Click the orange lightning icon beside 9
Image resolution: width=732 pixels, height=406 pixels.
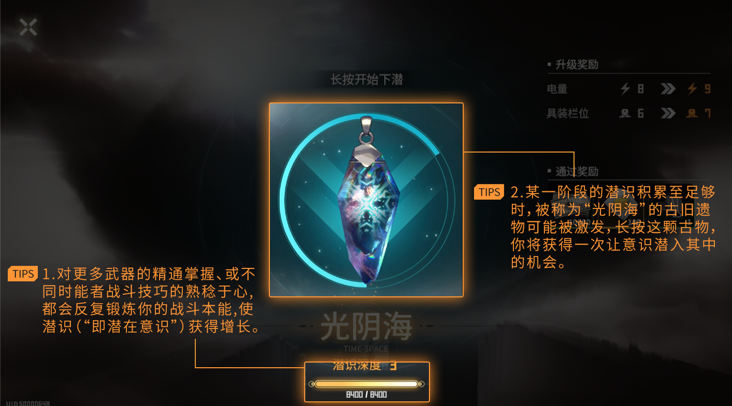(692, 89)
